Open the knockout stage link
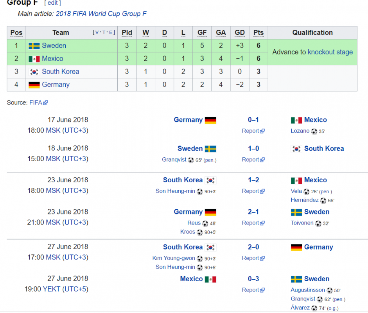Viewport: 368px width, 313px height. [x=330, y=52]
